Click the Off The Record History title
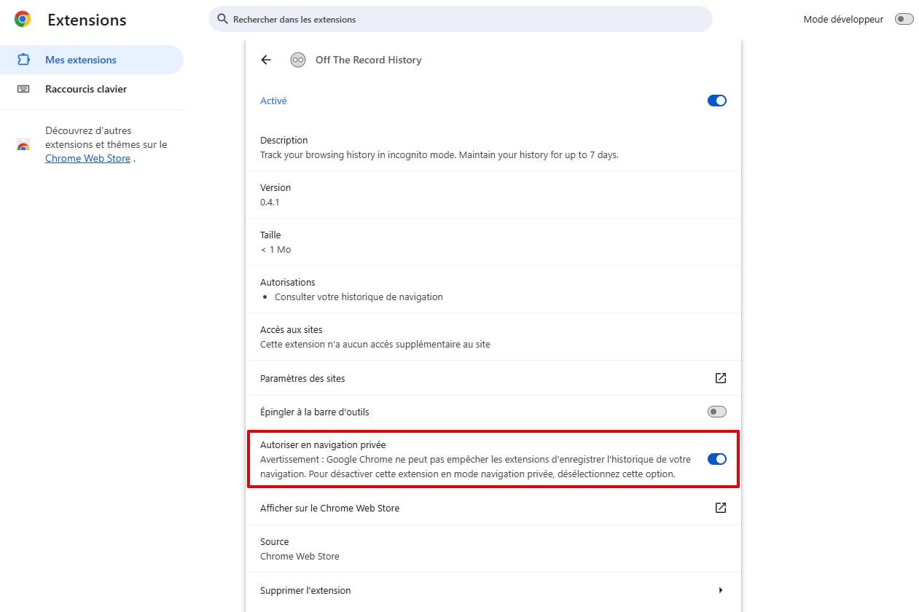Viewport: 919px width, 612px height. pyautogui.click(x=368, y=60)
